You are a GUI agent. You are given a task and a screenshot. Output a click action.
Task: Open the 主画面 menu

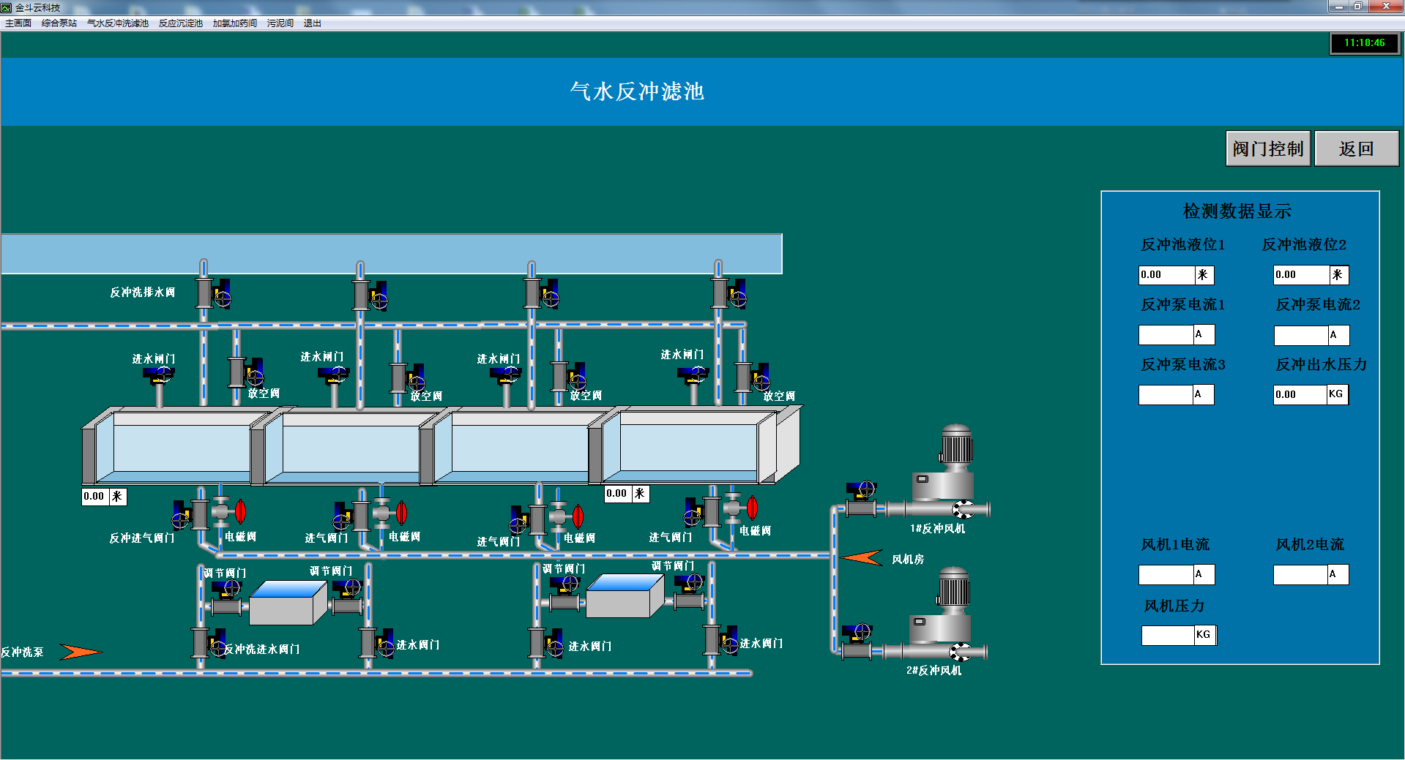(x=18, y=23)
